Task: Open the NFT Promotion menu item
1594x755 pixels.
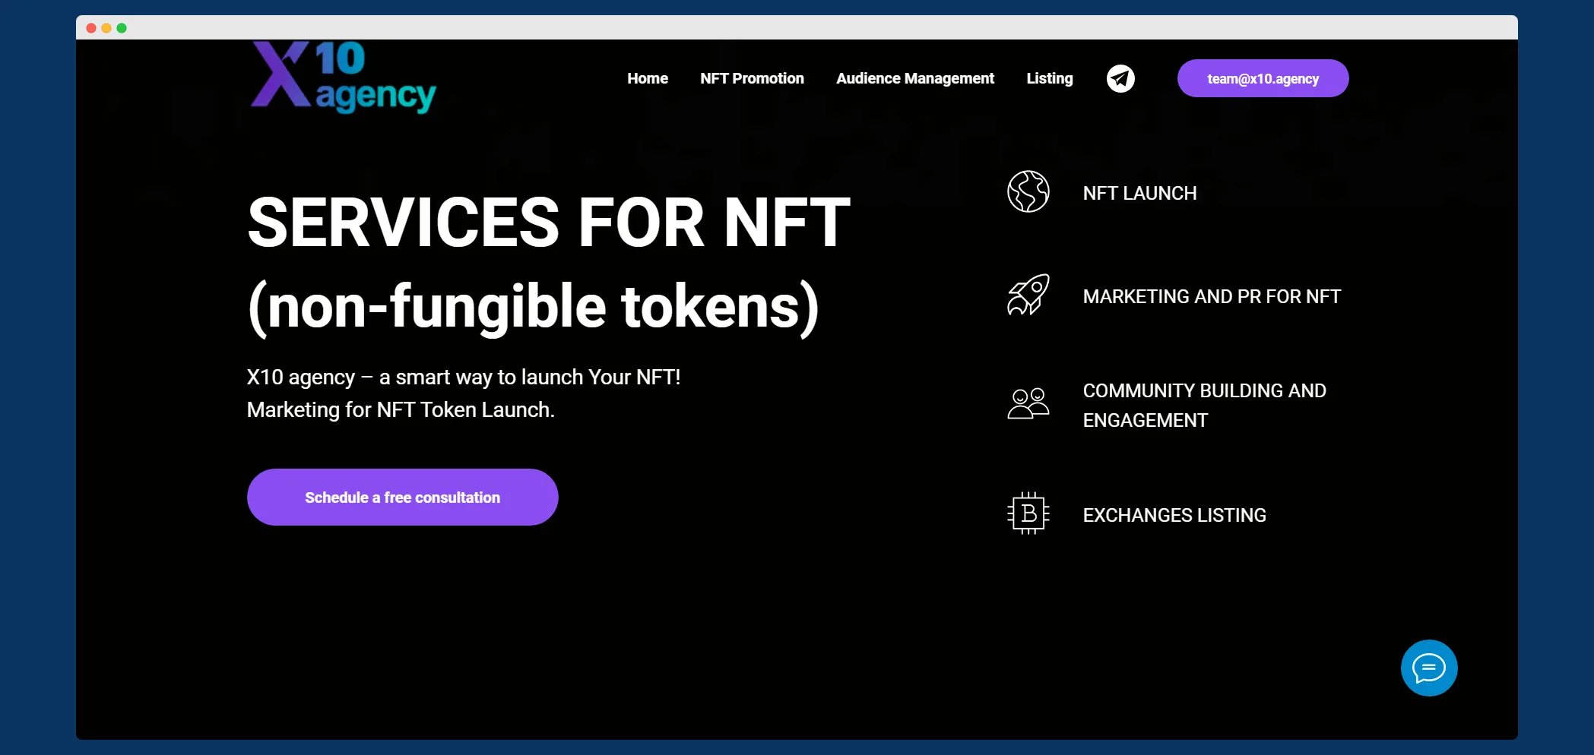Action: coord(752,78)
